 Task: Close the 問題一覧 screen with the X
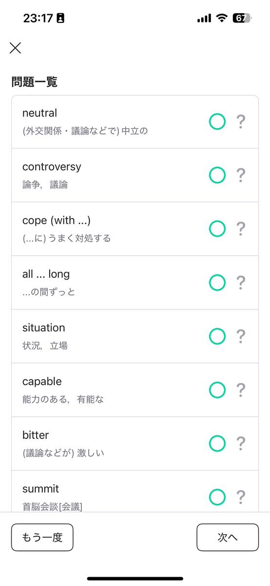[x=15, y=48]
